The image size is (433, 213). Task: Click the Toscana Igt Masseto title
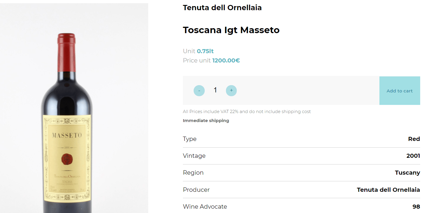(231, 30)
